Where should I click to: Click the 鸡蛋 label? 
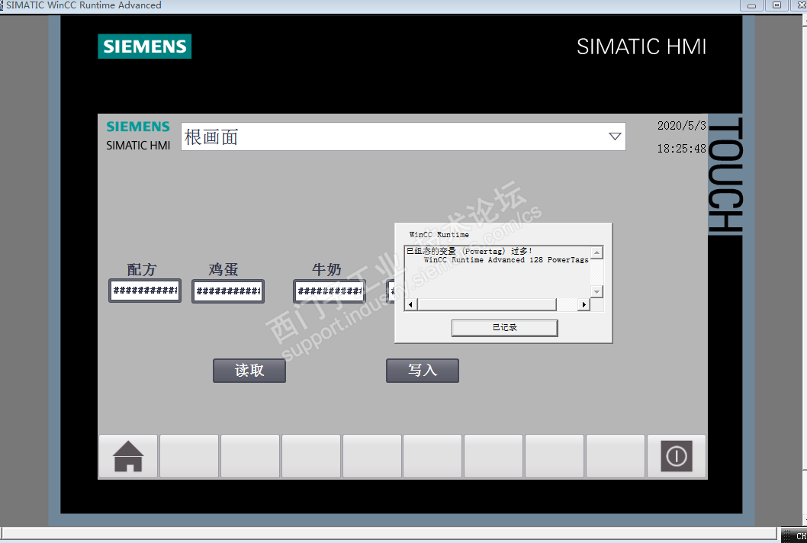[x=223, y=270]
